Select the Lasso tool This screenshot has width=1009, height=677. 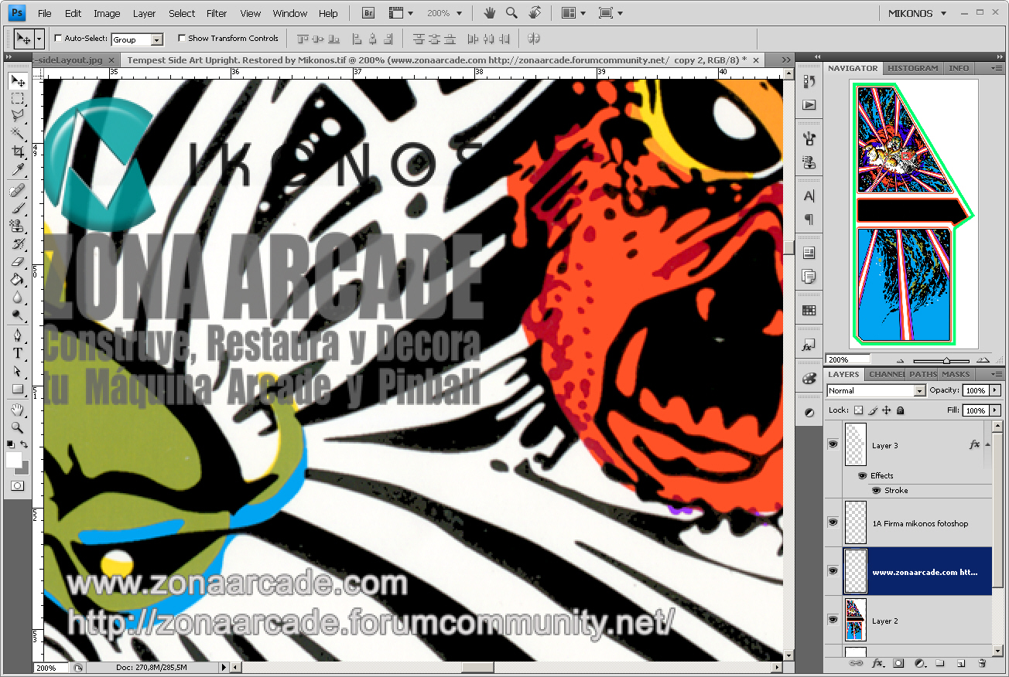tap(17, 116)
